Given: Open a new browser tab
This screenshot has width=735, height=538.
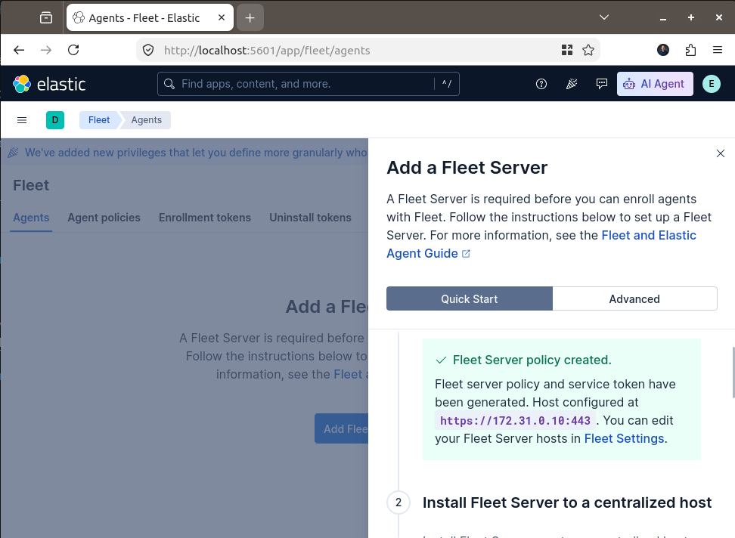Looking at the screenshot, I should pyautogui.click(x=250, y=18).
